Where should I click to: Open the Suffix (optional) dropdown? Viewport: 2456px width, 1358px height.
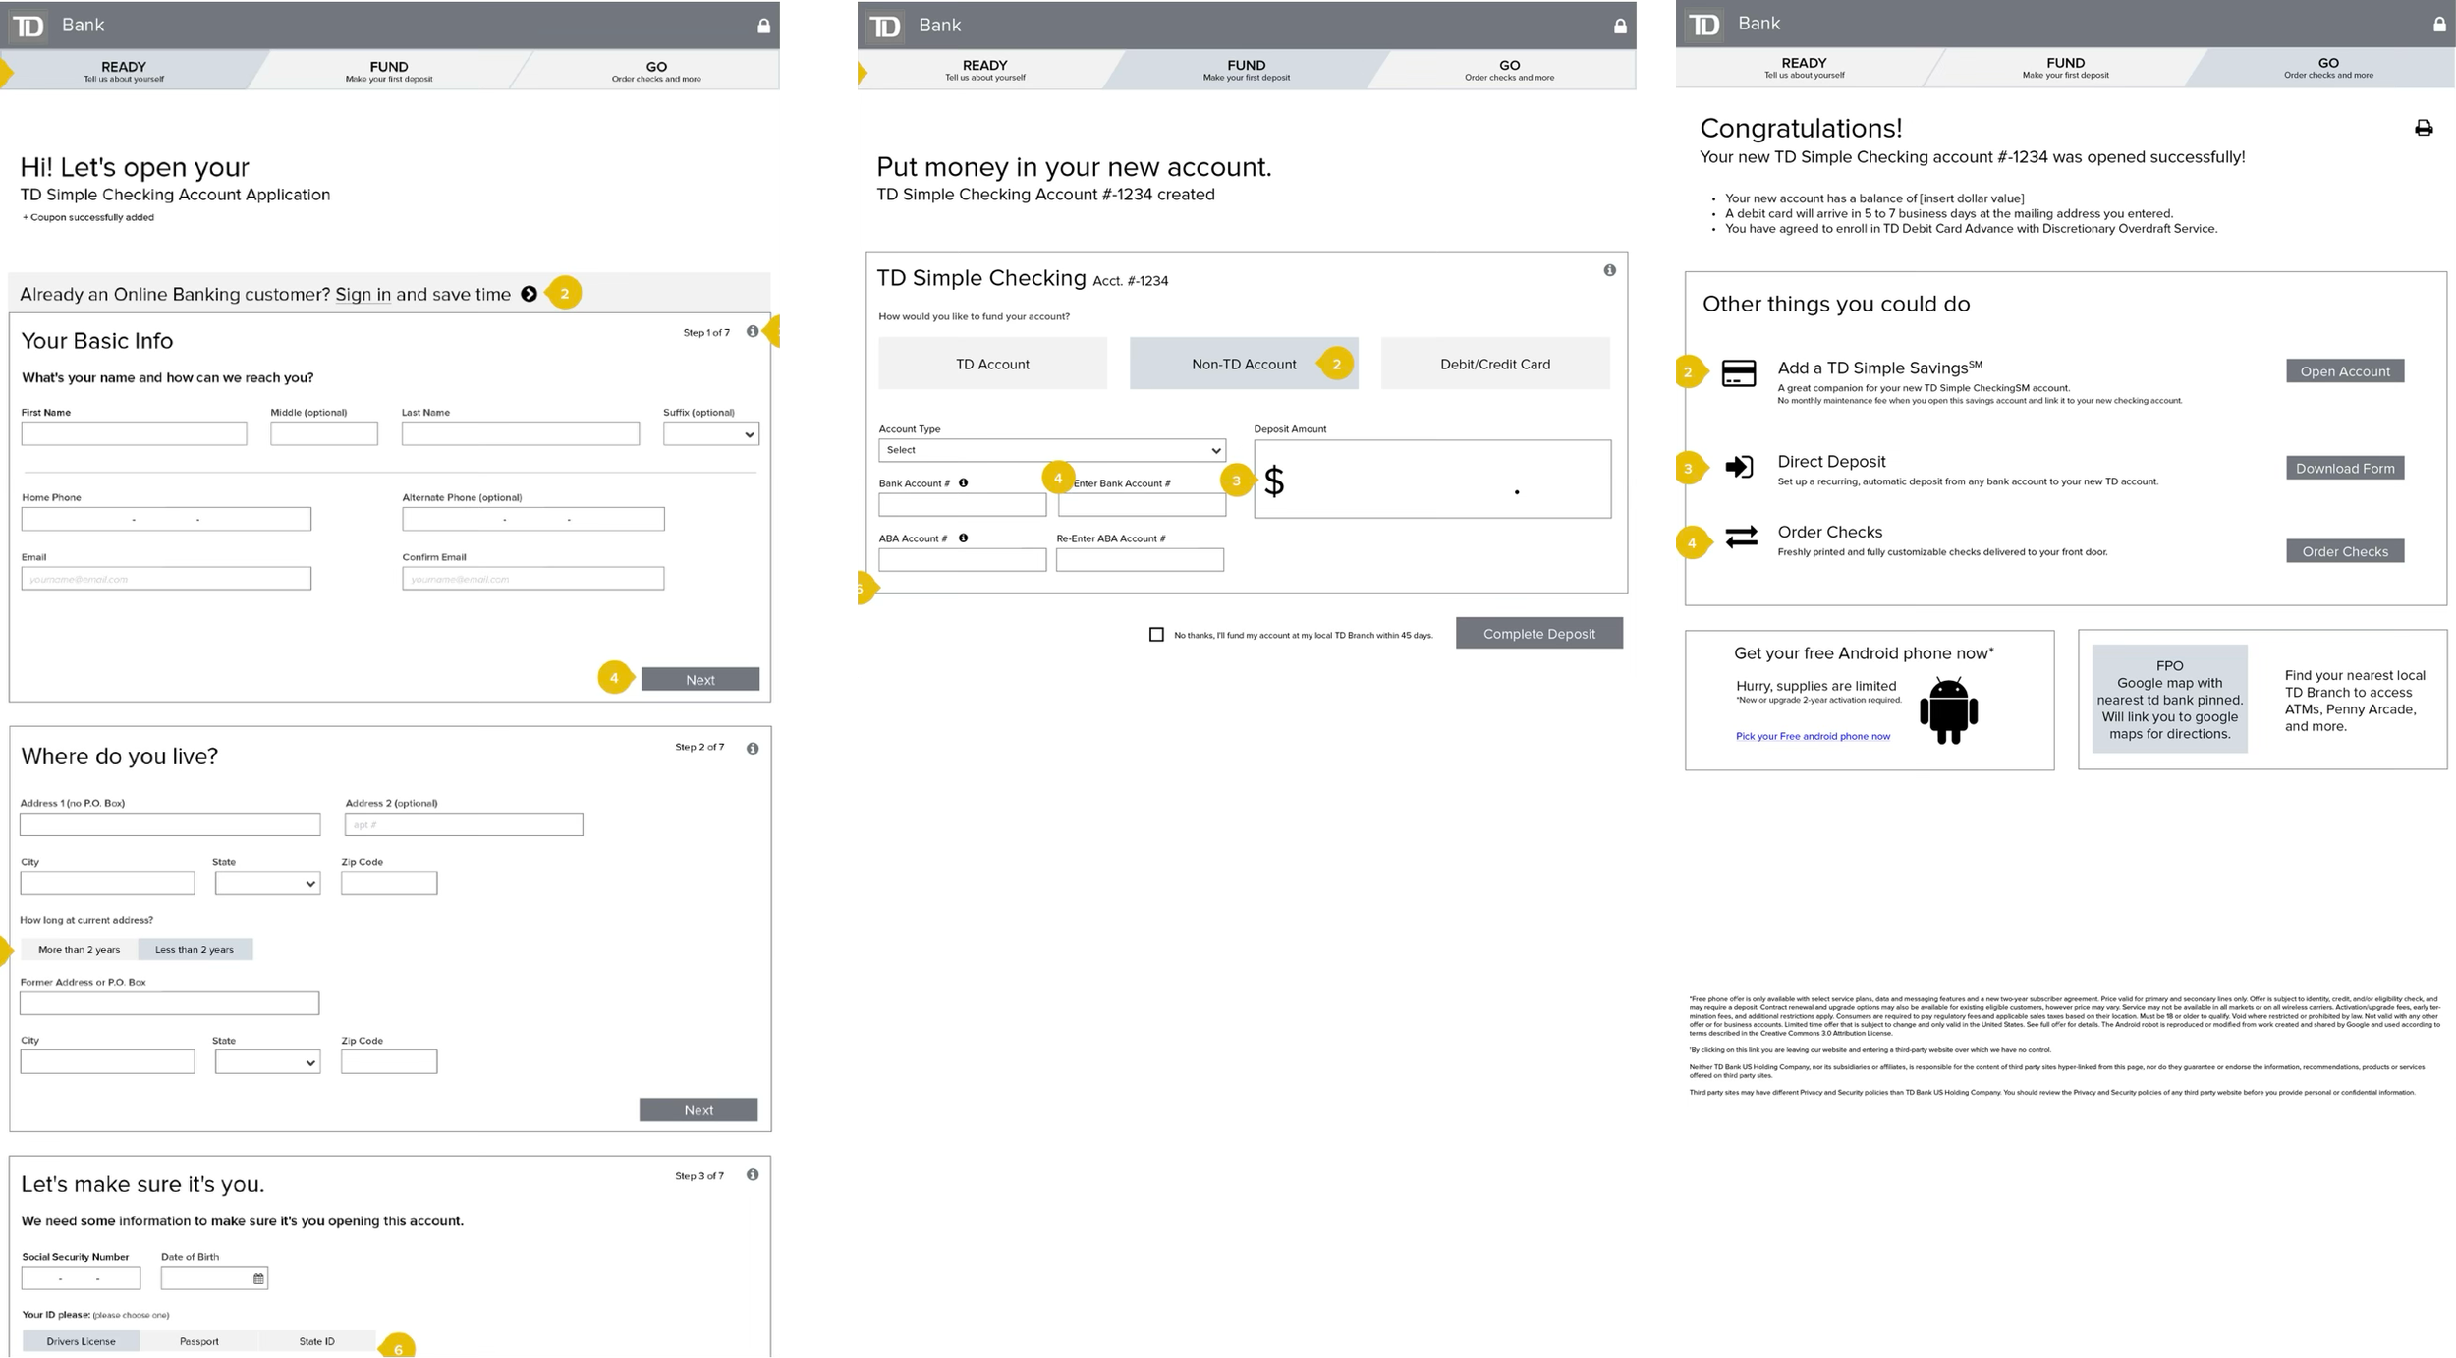click(x=710, y=434)
